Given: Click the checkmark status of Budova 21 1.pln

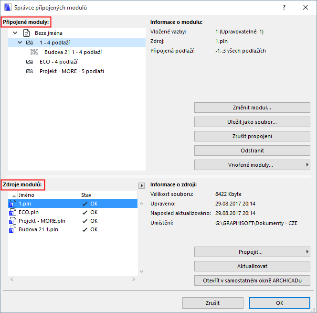Looking at the screenshot, I should coord(85,230).
